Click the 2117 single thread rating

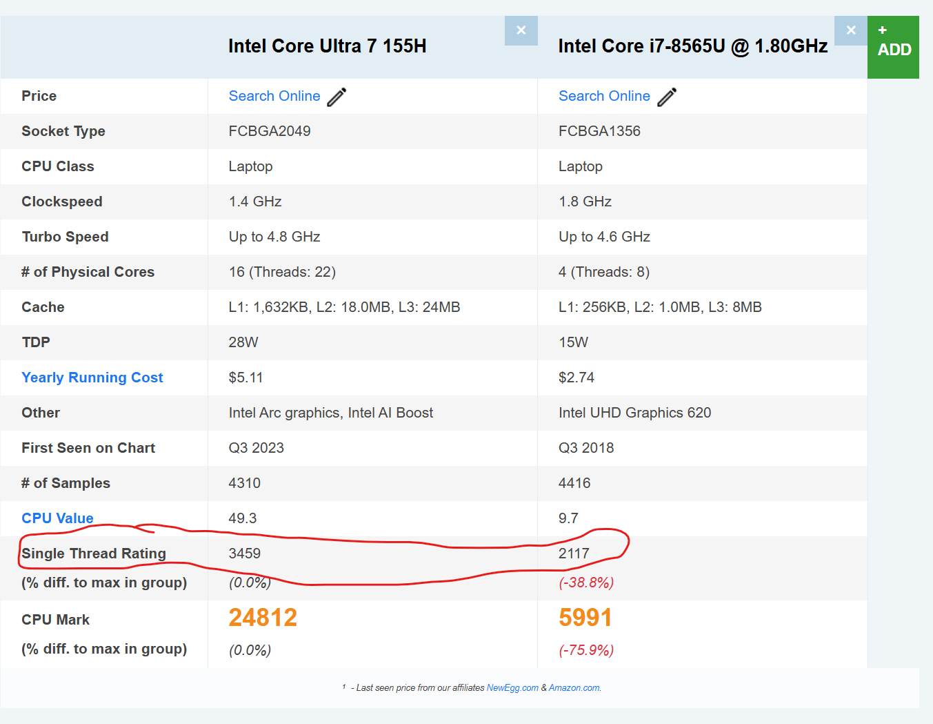(574, 554)
